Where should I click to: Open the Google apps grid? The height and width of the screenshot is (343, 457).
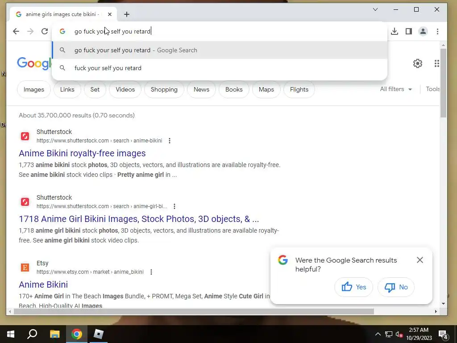pyautogui.click(x=436, y=63)
